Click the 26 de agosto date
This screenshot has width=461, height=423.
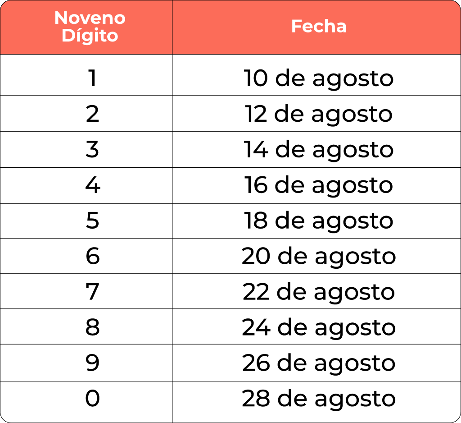pyautogui.click(x=319, y=363)
